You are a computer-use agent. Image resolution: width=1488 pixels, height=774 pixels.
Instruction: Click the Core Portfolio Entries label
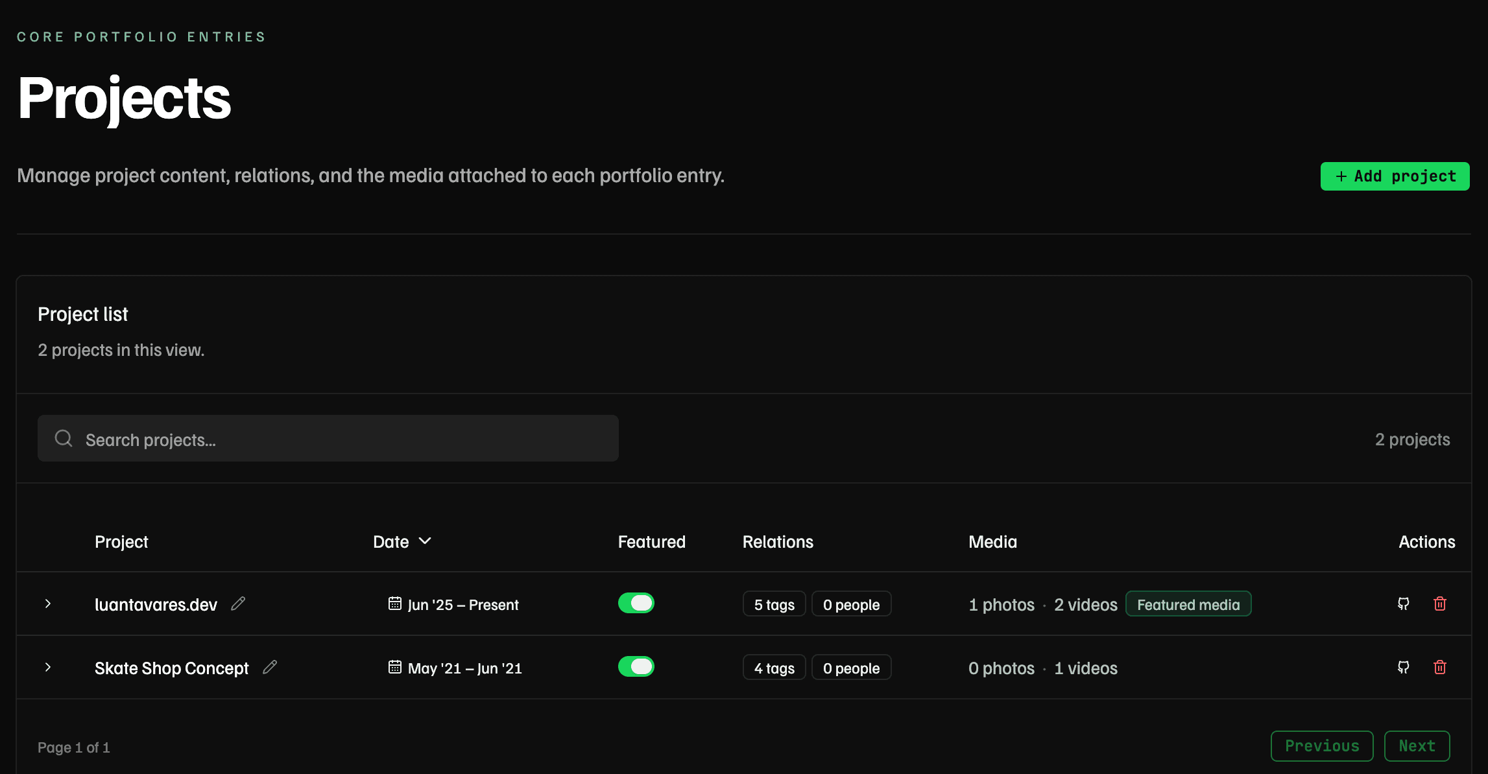(141, 37)
